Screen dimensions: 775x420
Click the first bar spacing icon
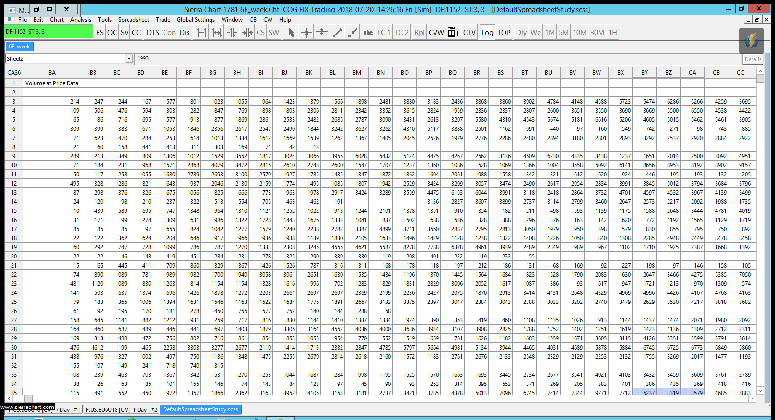(x=202, y=33)
